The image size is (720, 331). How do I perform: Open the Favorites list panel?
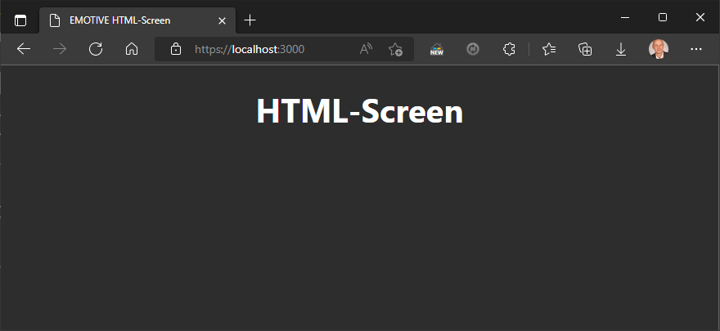pyautogui.click(x=549, y=49)
